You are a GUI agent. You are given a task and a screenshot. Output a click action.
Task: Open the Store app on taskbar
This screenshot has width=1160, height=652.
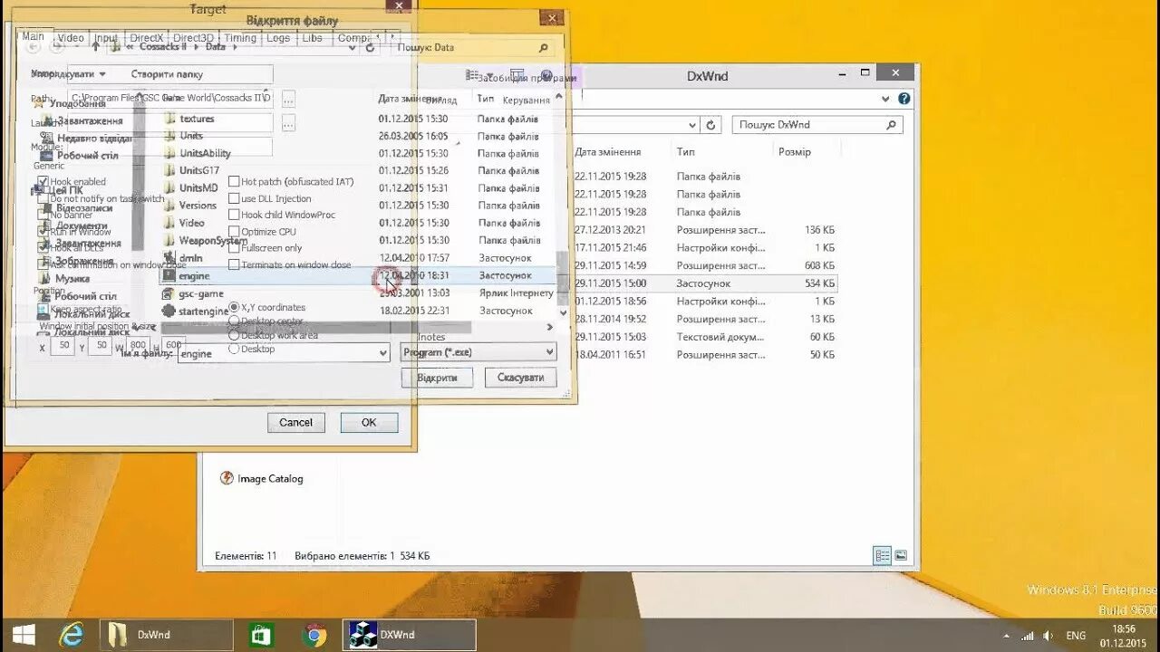tap(262, 635)
